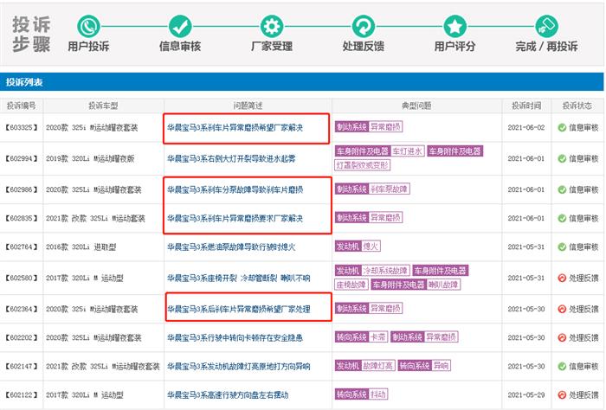Click the 投诉车型 column header
The image size is (606, 410).
[x=103, y=106]
